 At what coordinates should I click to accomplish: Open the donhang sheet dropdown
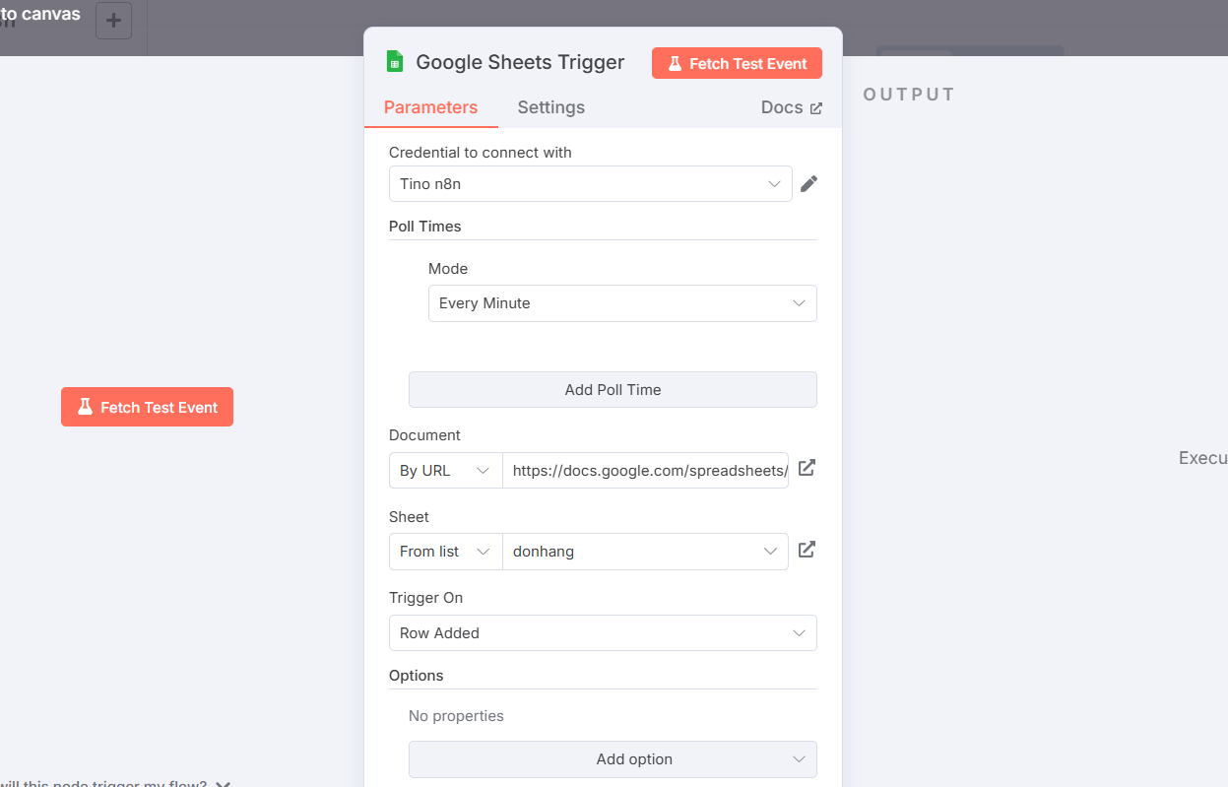pyautogui.click(x=645, y=552)
